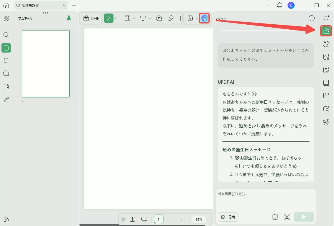334x226 pixels.
Task: Select the UPDF AI chat icon in toolbar
Action: [204, 18]
